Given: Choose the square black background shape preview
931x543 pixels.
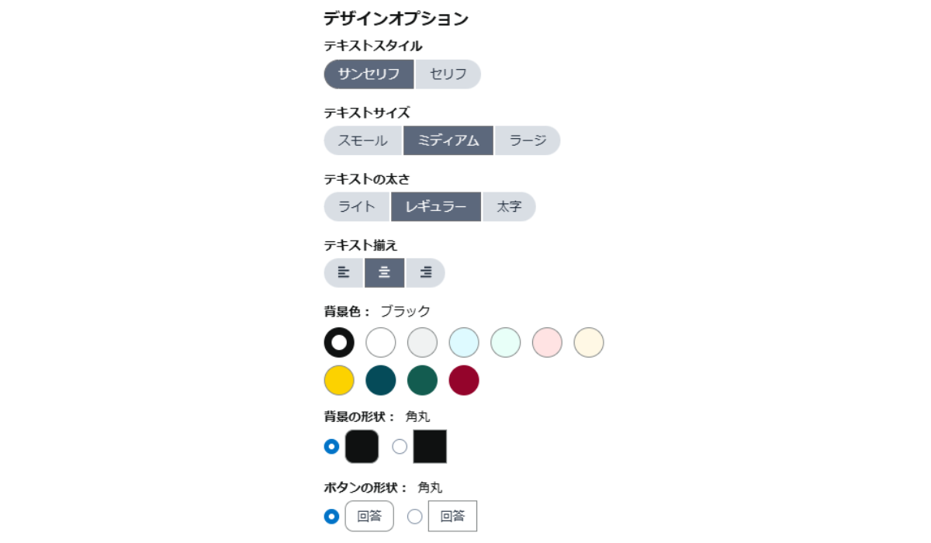Looking at the screenshot, I should tap(430, 447).
